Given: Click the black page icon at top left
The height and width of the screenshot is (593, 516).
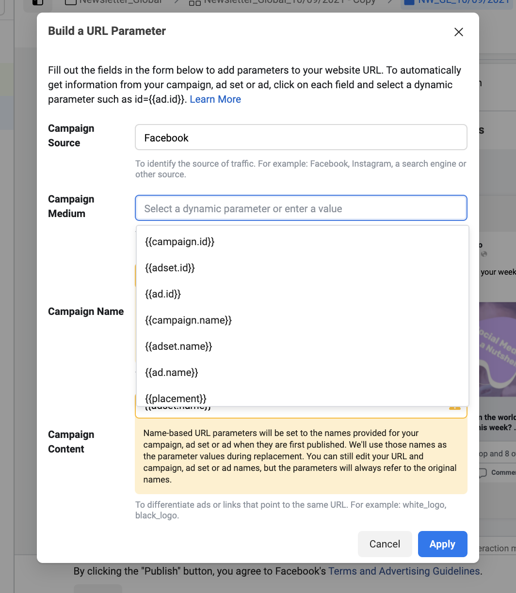Looking at the screenshot, I should pos(37,3).
